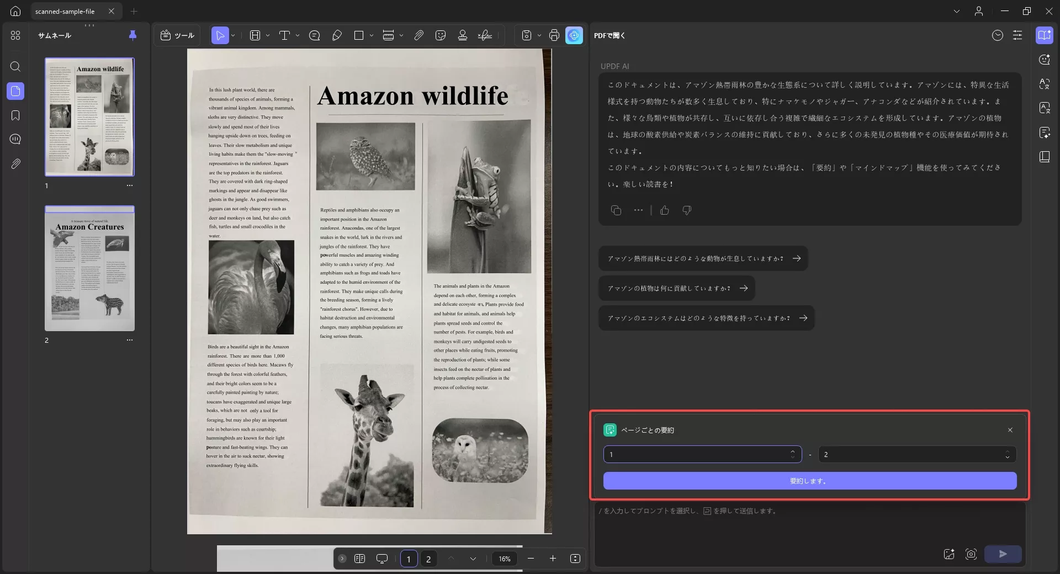Select the cursor selection tool
The height and width of the screenshot is (574, 1060).
pyautogui.click(x=220, y=35)
